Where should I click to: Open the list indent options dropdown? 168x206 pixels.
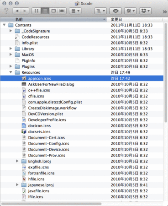[x=100, y=11]
